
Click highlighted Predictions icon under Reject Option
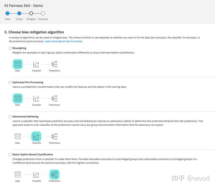[x=54, y=175]
